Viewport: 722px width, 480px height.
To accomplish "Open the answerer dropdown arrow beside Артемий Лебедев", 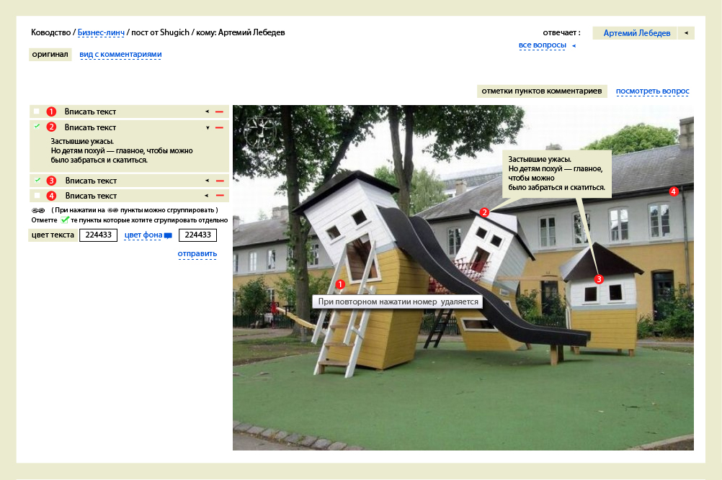I will tap(686, 33).
